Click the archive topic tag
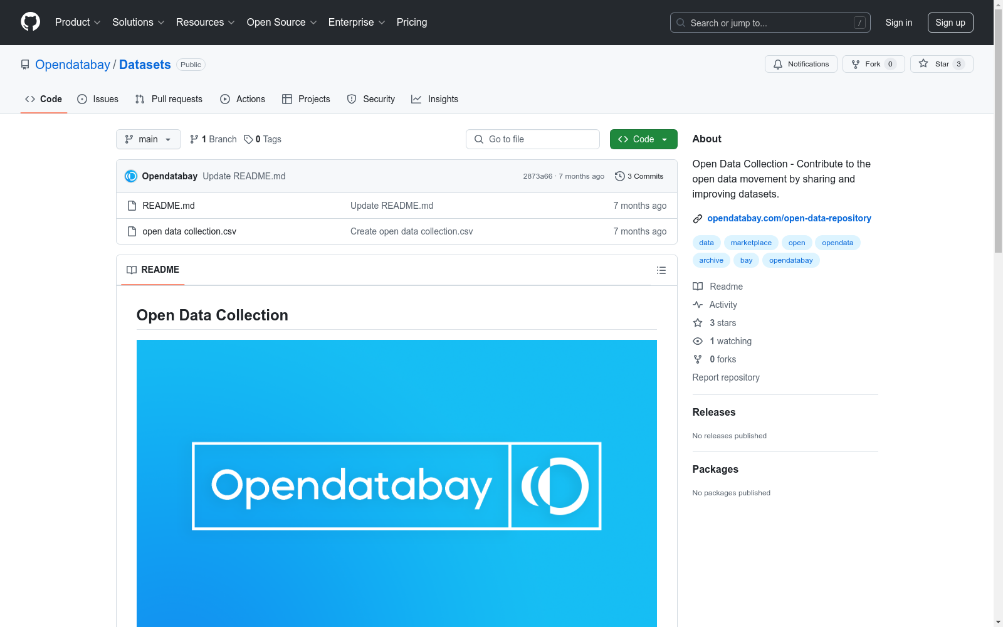 [712, 260]
